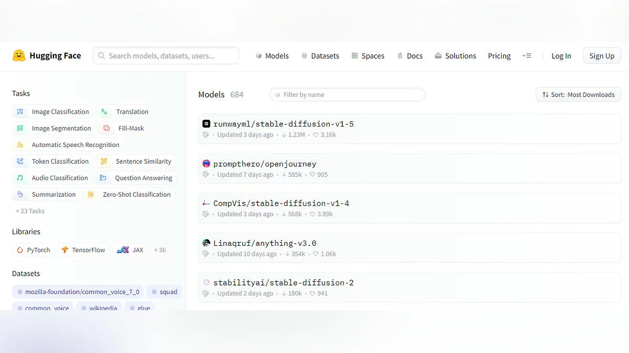The width and height of the screenshot is (629, 353).
Task: Click the Hugging Face emoji logo
Action: [19, 55]
